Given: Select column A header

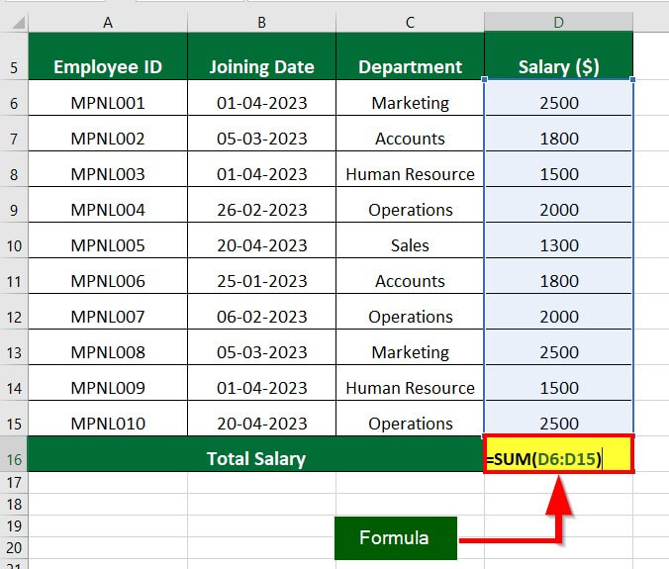Looking at the screenshot, I should pos(107,21).
